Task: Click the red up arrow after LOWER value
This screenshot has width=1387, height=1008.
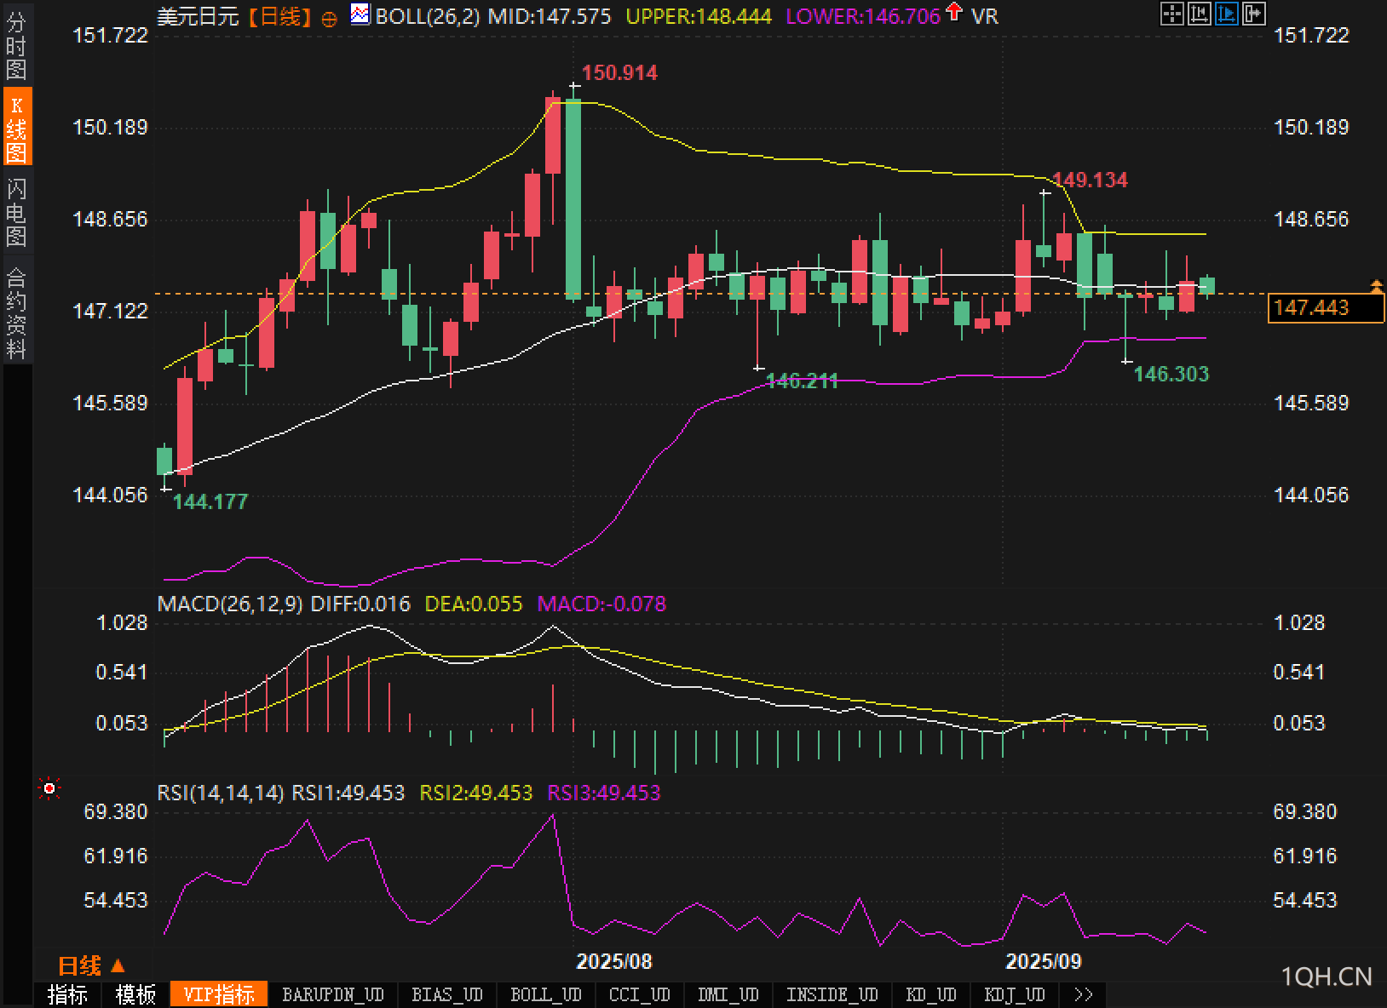Action: (x=954, y=13)
